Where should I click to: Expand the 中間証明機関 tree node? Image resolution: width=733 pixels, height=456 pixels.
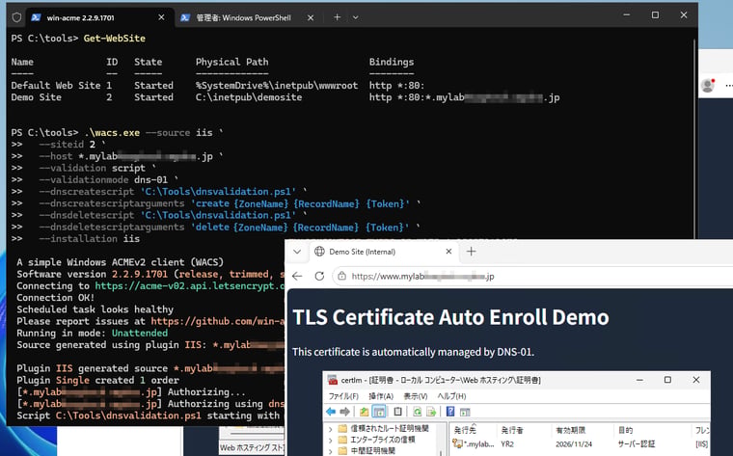tap(331, 451)
